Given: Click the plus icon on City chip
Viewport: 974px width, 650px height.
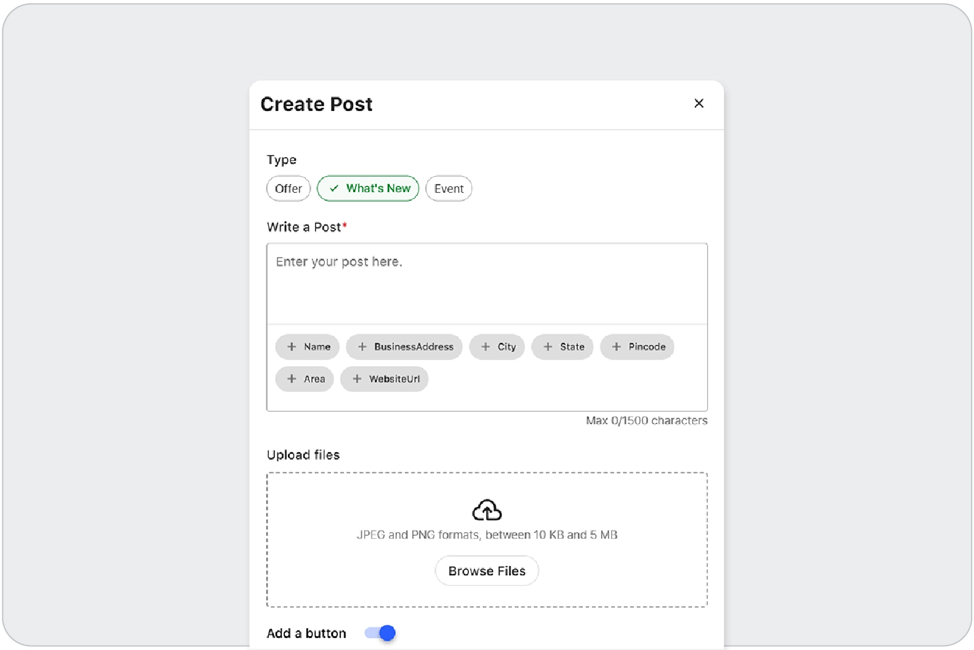Looking at the screenshot, I should (486, 347).
